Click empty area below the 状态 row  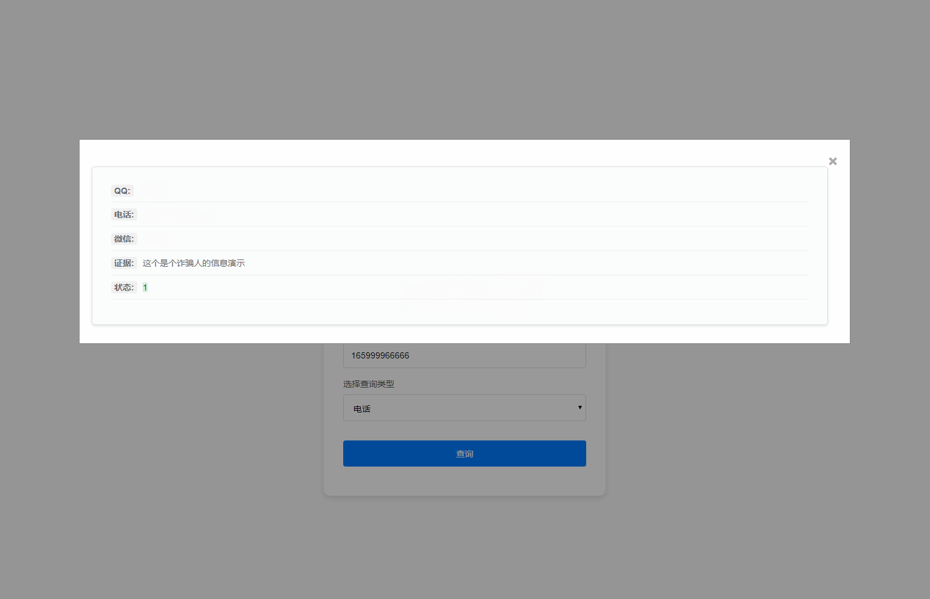tap(459, 312)
